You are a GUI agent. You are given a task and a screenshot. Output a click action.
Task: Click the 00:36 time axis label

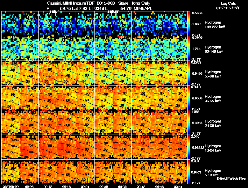click(122, 186)
